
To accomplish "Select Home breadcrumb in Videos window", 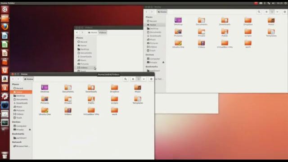I will 92,32.
